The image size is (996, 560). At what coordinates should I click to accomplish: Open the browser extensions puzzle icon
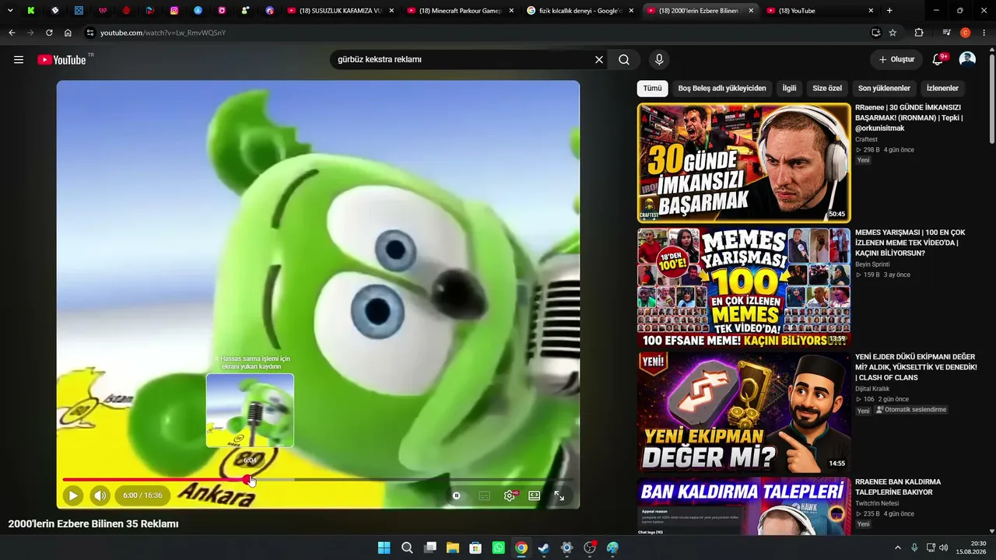coord(919,33)
